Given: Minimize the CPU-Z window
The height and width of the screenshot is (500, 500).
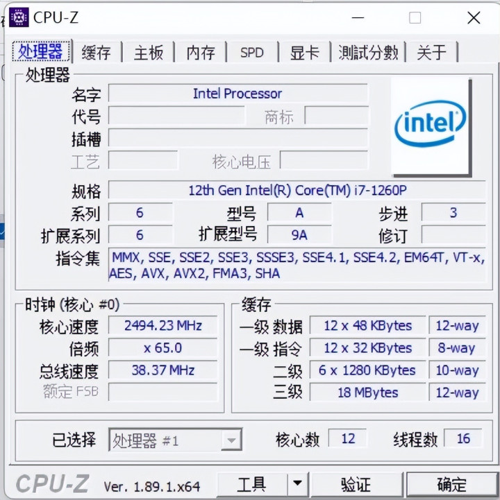Looking at the screenshot, I should pos(358,17).
